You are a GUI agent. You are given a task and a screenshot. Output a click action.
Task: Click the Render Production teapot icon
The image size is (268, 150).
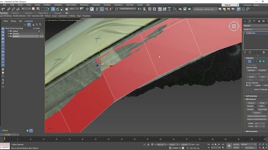click(189, 9)
